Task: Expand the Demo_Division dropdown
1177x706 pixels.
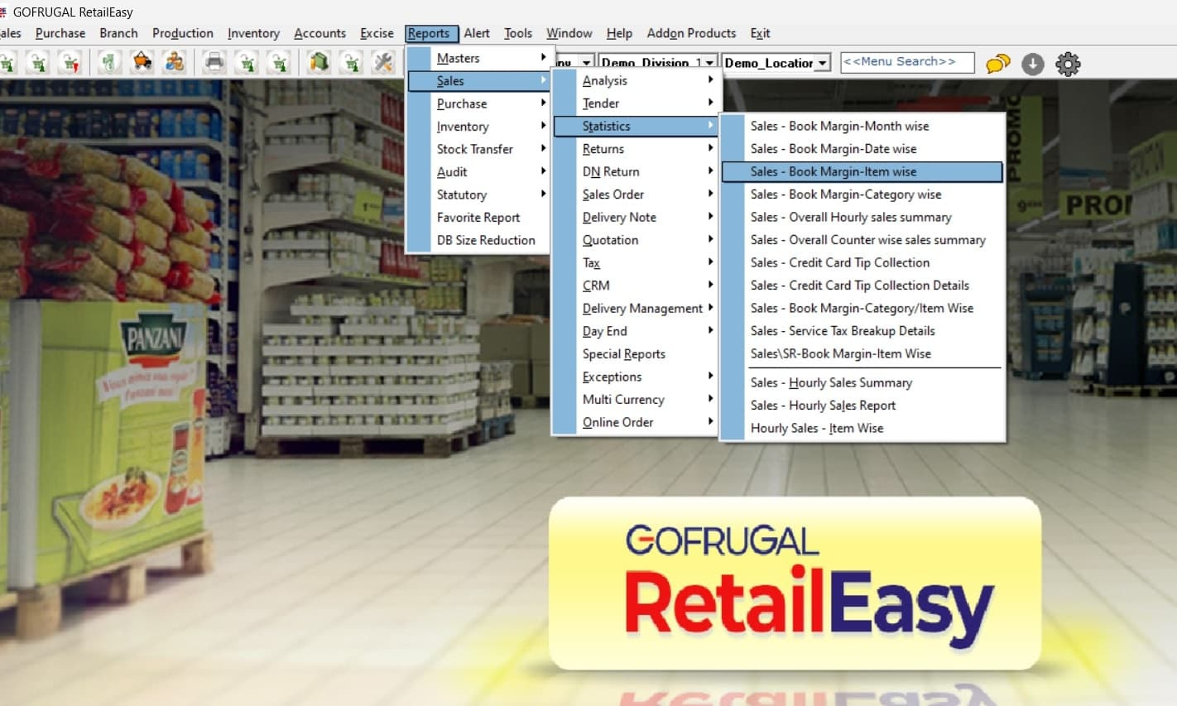Action: pyautogui.click(x=709, y=63)
